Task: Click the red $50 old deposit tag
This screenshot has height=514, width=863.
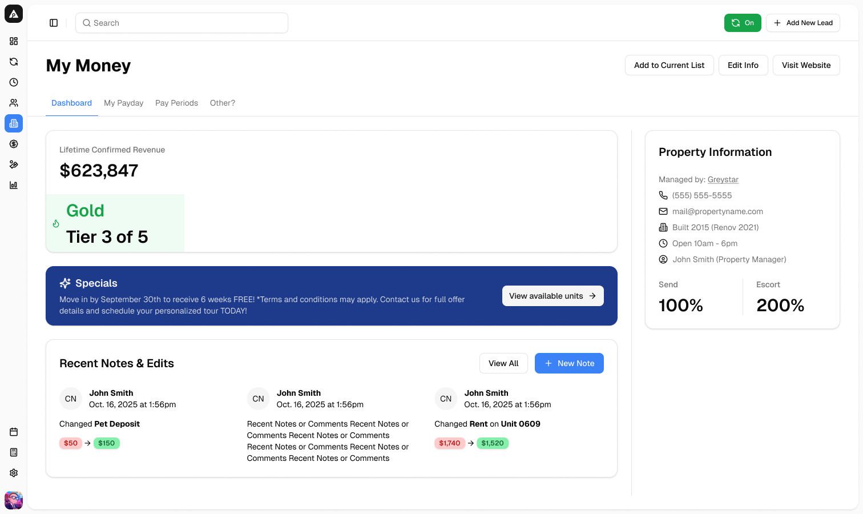Action: click(71, 443)
